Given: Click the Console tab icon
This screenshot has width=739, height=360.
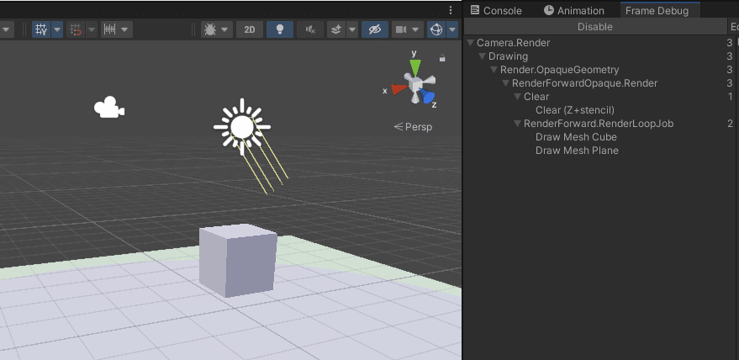Looking at the screenshot, I should [x=475, y=10].
